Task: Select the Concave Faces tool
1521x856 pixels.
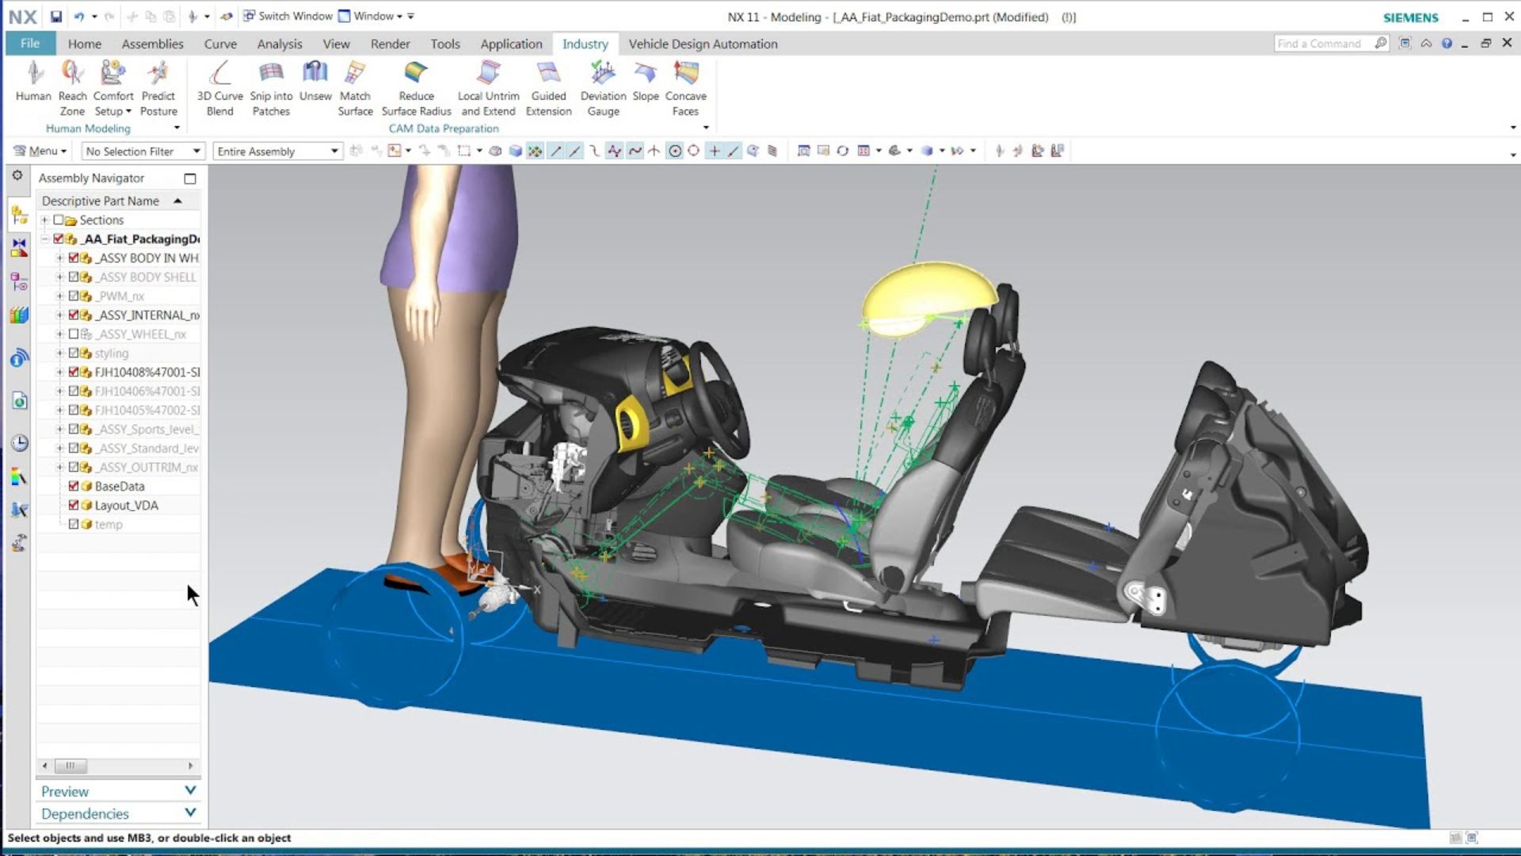Action: 685,89
